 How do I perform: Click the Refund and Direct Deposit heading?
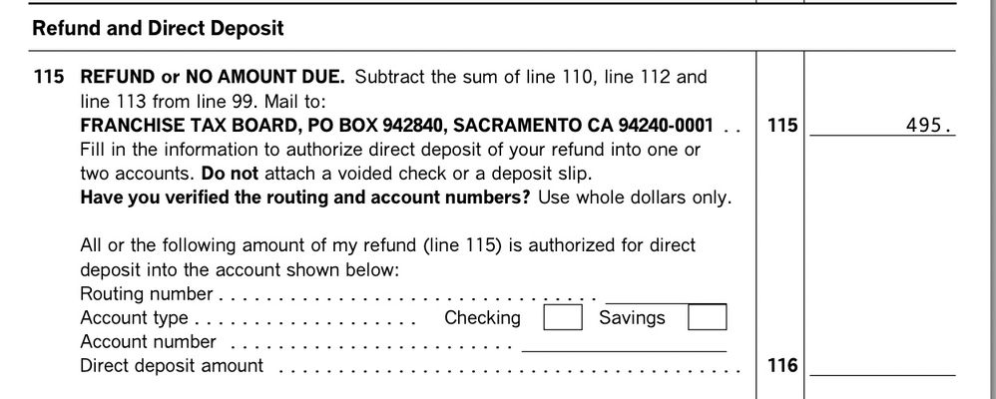tap(158, 29)
